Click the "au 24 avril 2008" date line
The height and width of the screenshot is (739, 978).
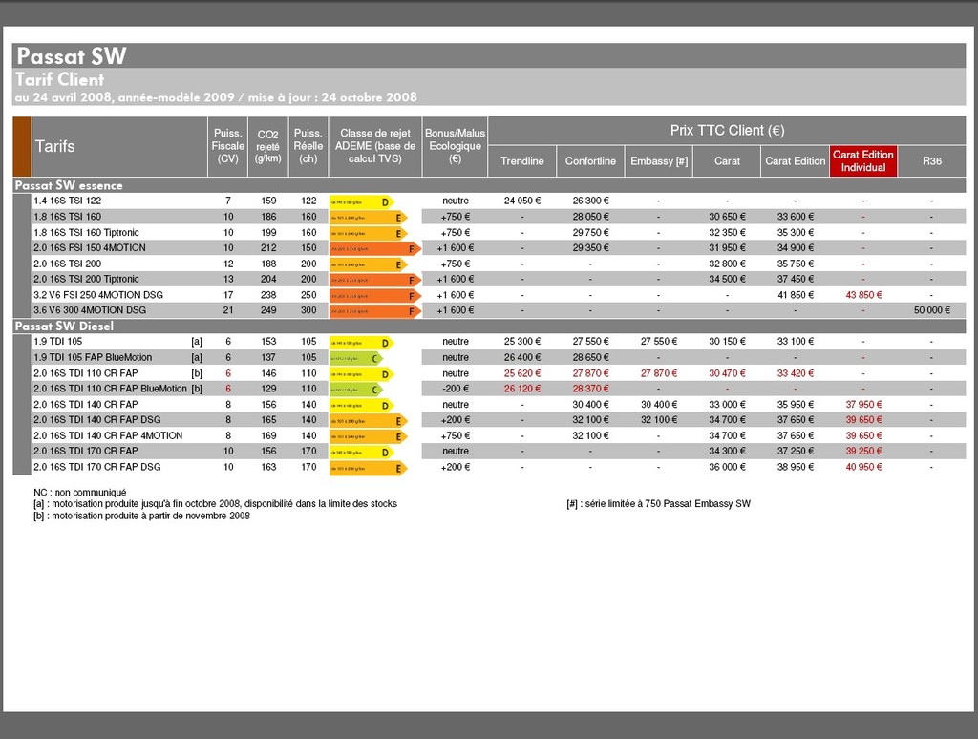click(x=216, y=97)
